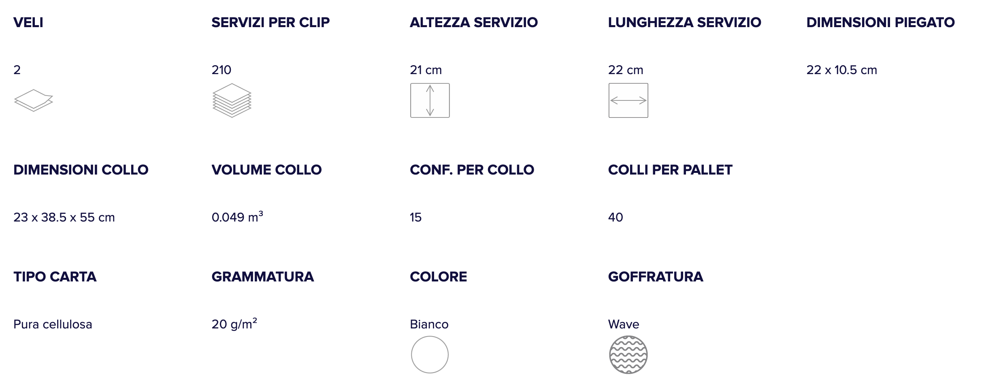Click the COLLI PER PALLET heading
The image size is (984, 392).
[670, 170]
